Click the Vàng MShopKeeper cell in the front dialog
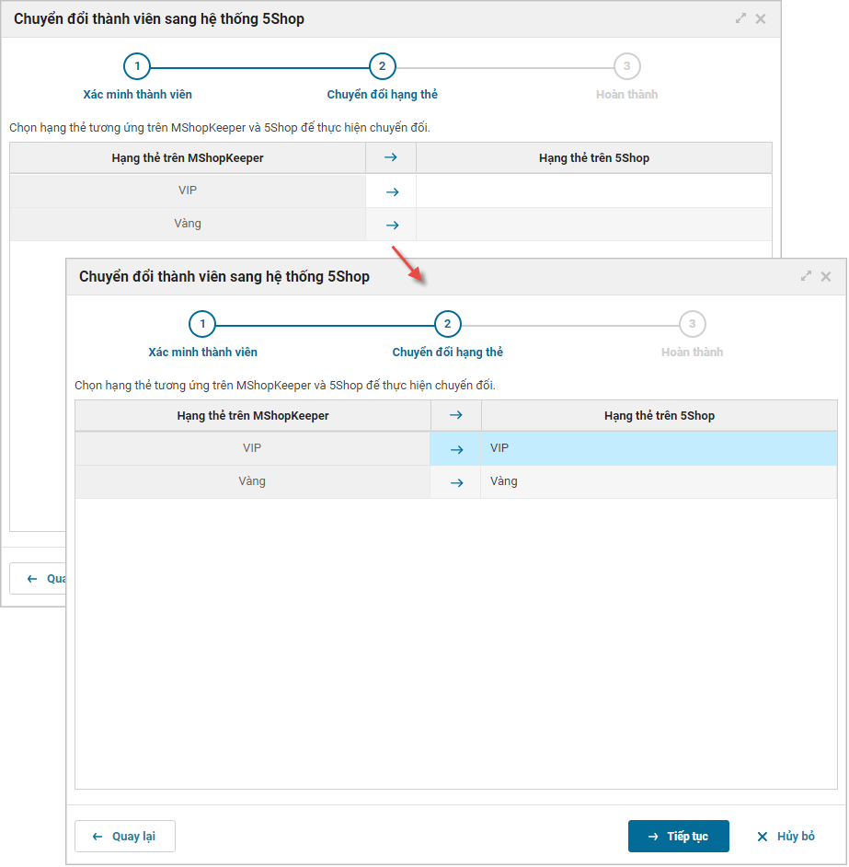Viewport: 849px width, 867px height. click(253, 481)
